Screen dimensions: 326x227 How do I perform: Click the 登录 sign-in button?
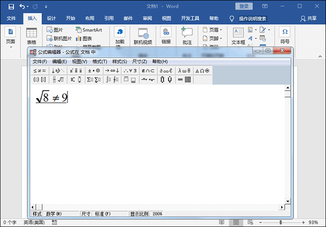pyautogui.click(x=244, y=6)
